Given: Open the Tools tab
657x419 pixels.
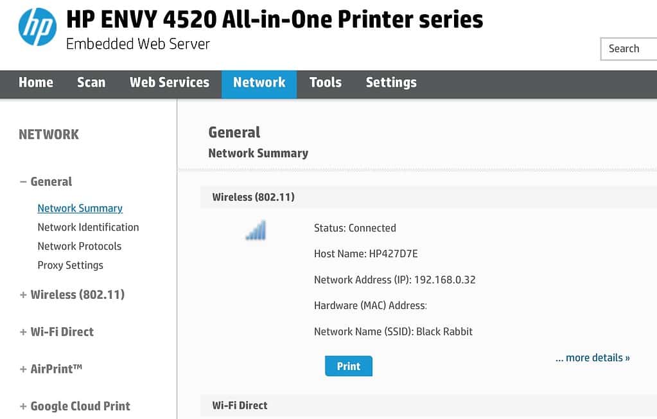Looking at the screenshot, I should [x=325, y=82].
